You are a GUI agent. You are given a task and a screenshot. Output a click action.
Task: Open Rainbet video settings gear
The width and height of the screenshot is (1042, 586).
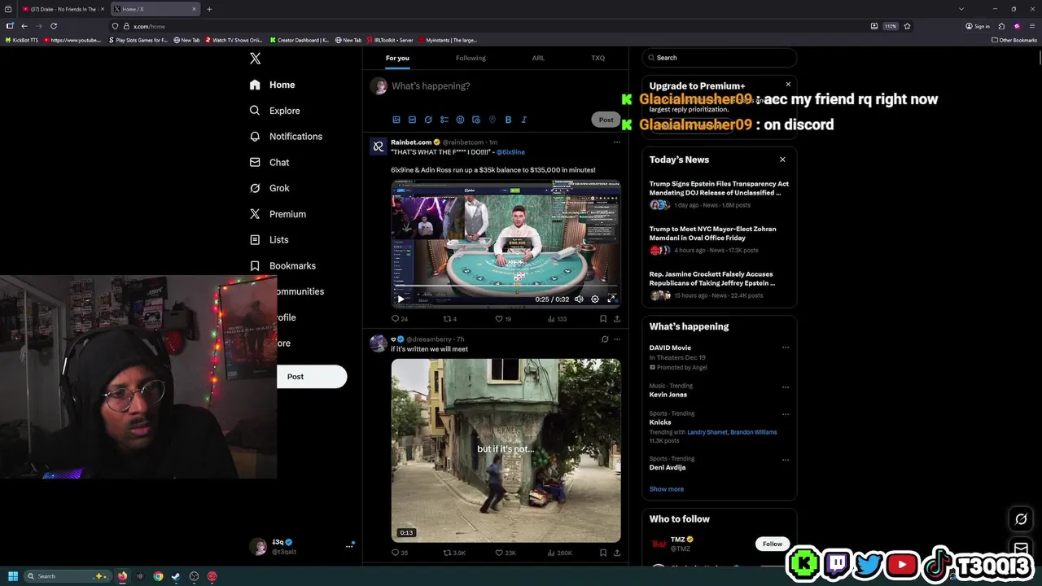(595, 300)
